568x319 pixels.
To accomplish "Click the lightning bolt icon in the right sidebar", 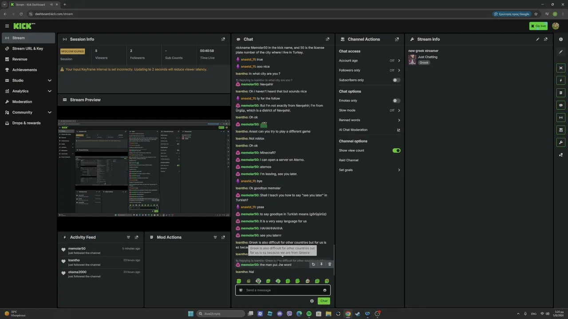I will click(561, 81).
